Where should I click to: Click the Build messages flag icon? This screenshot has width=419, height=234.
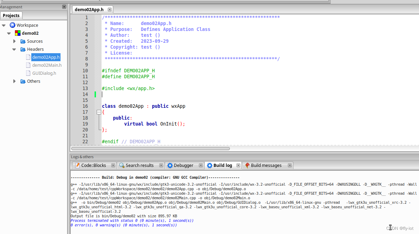pos(247,165)
